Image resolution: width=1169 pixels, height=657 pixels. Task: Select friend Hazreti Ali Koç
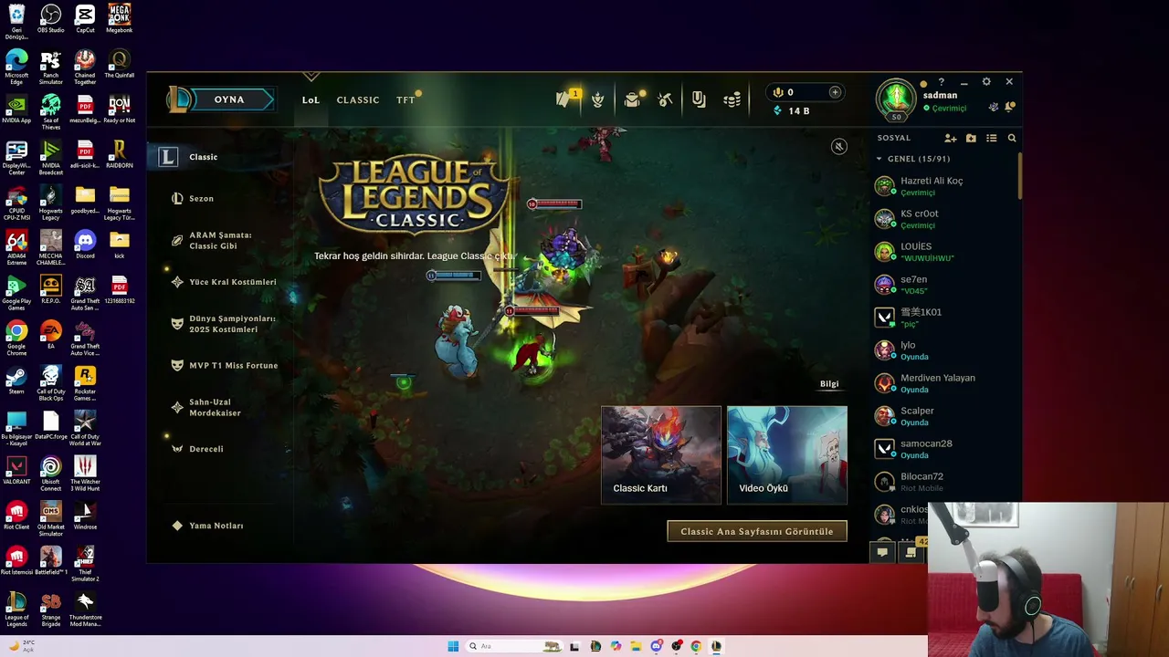(x=945, y=186)
